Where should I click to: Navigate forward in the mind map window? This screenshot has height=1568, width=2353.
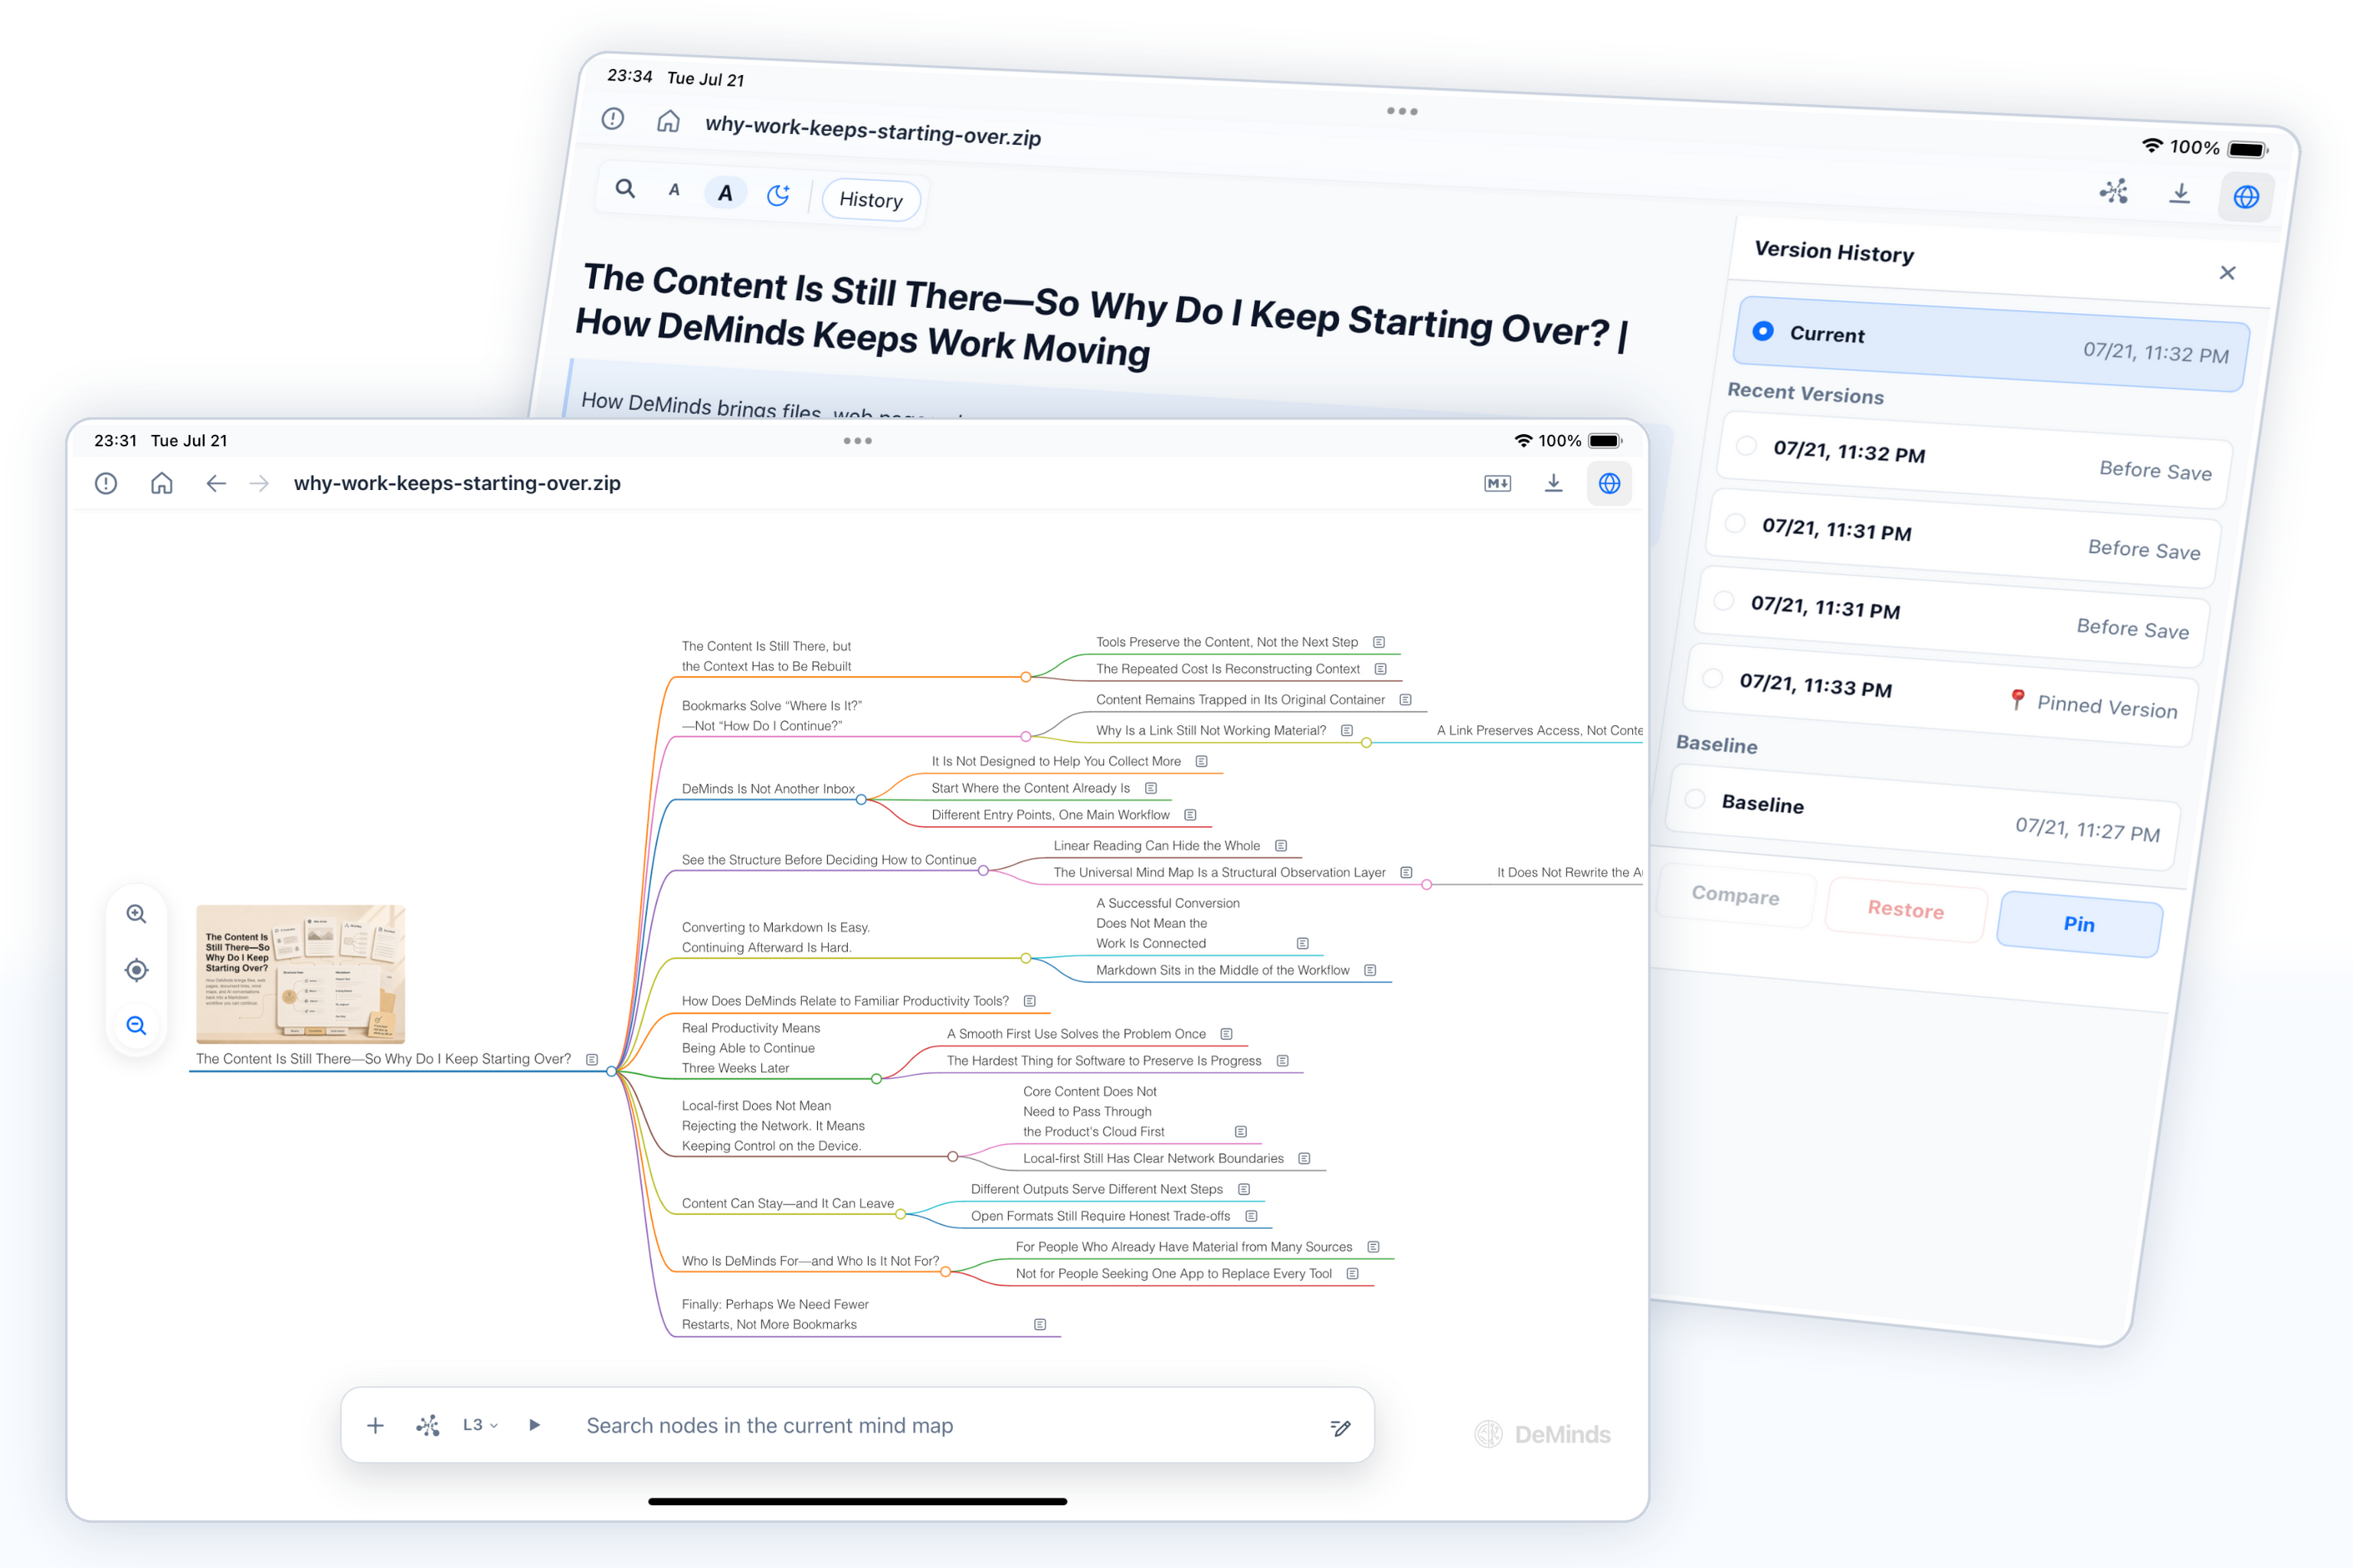[x=259, y=484]
